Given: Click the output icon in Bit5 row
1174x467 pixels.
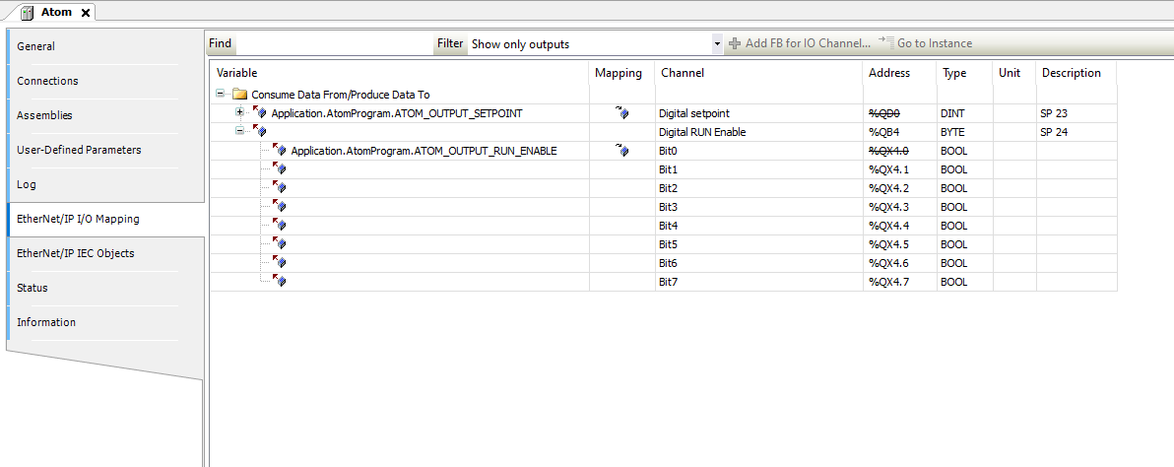Looking at the screenshot, I should (279, 244).
